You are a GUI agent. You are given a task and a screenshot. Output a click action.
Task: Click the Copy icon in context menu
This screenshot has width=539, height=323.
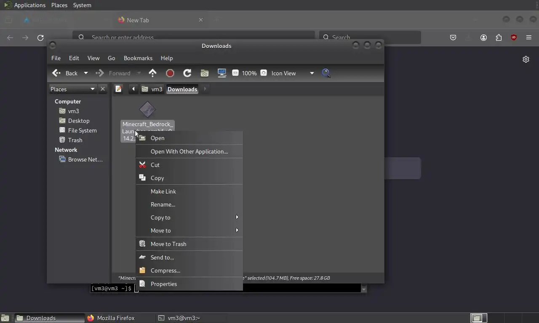click(x=142, y=178)
